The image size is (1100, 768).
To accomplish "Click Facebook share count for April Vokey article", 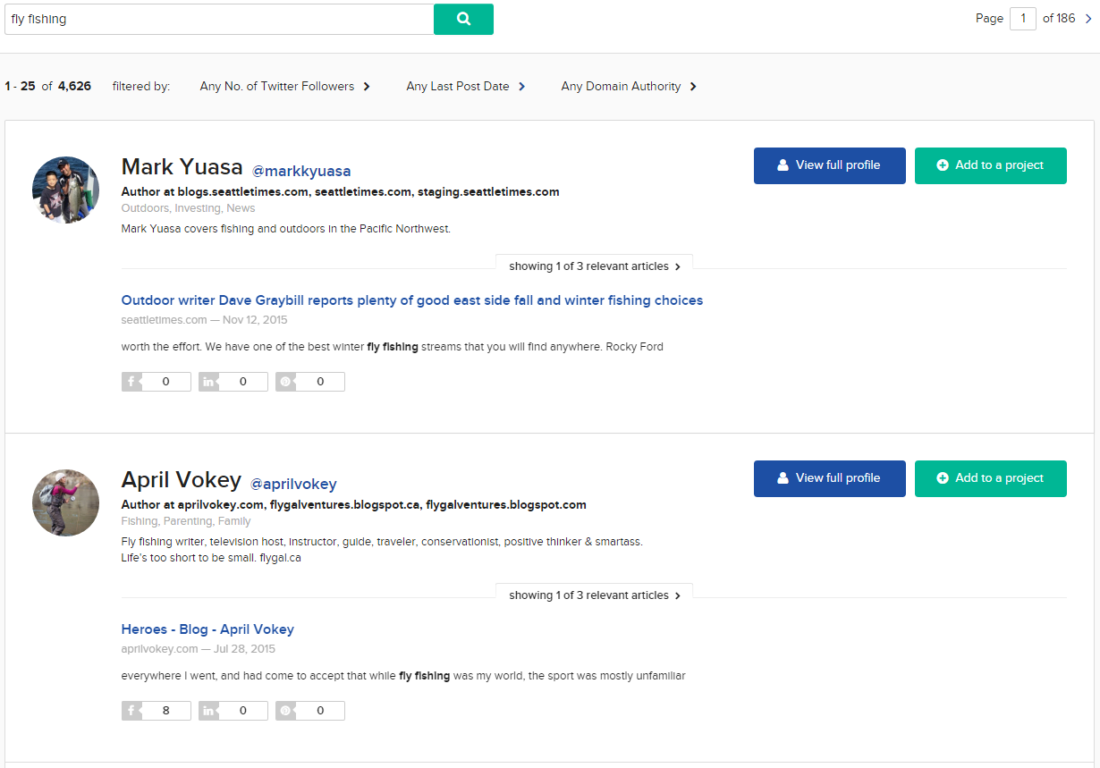I will click(x=157, y=711).
